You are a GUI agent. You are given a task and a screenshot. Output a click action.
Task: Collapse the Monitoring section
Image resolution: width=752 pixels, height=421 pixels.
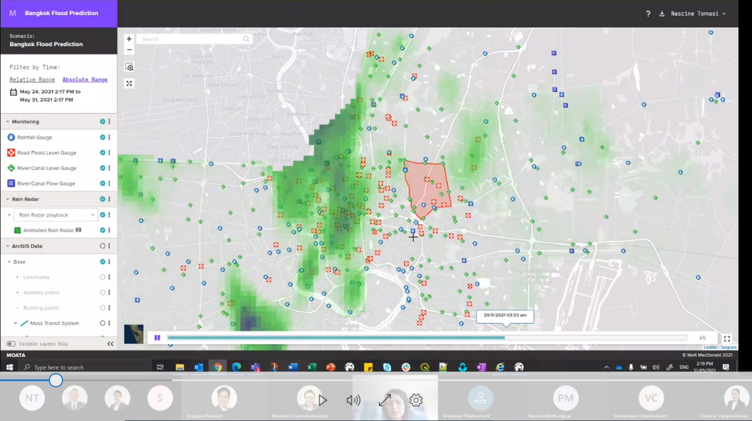pyautogui.click(x=8, y=122)
